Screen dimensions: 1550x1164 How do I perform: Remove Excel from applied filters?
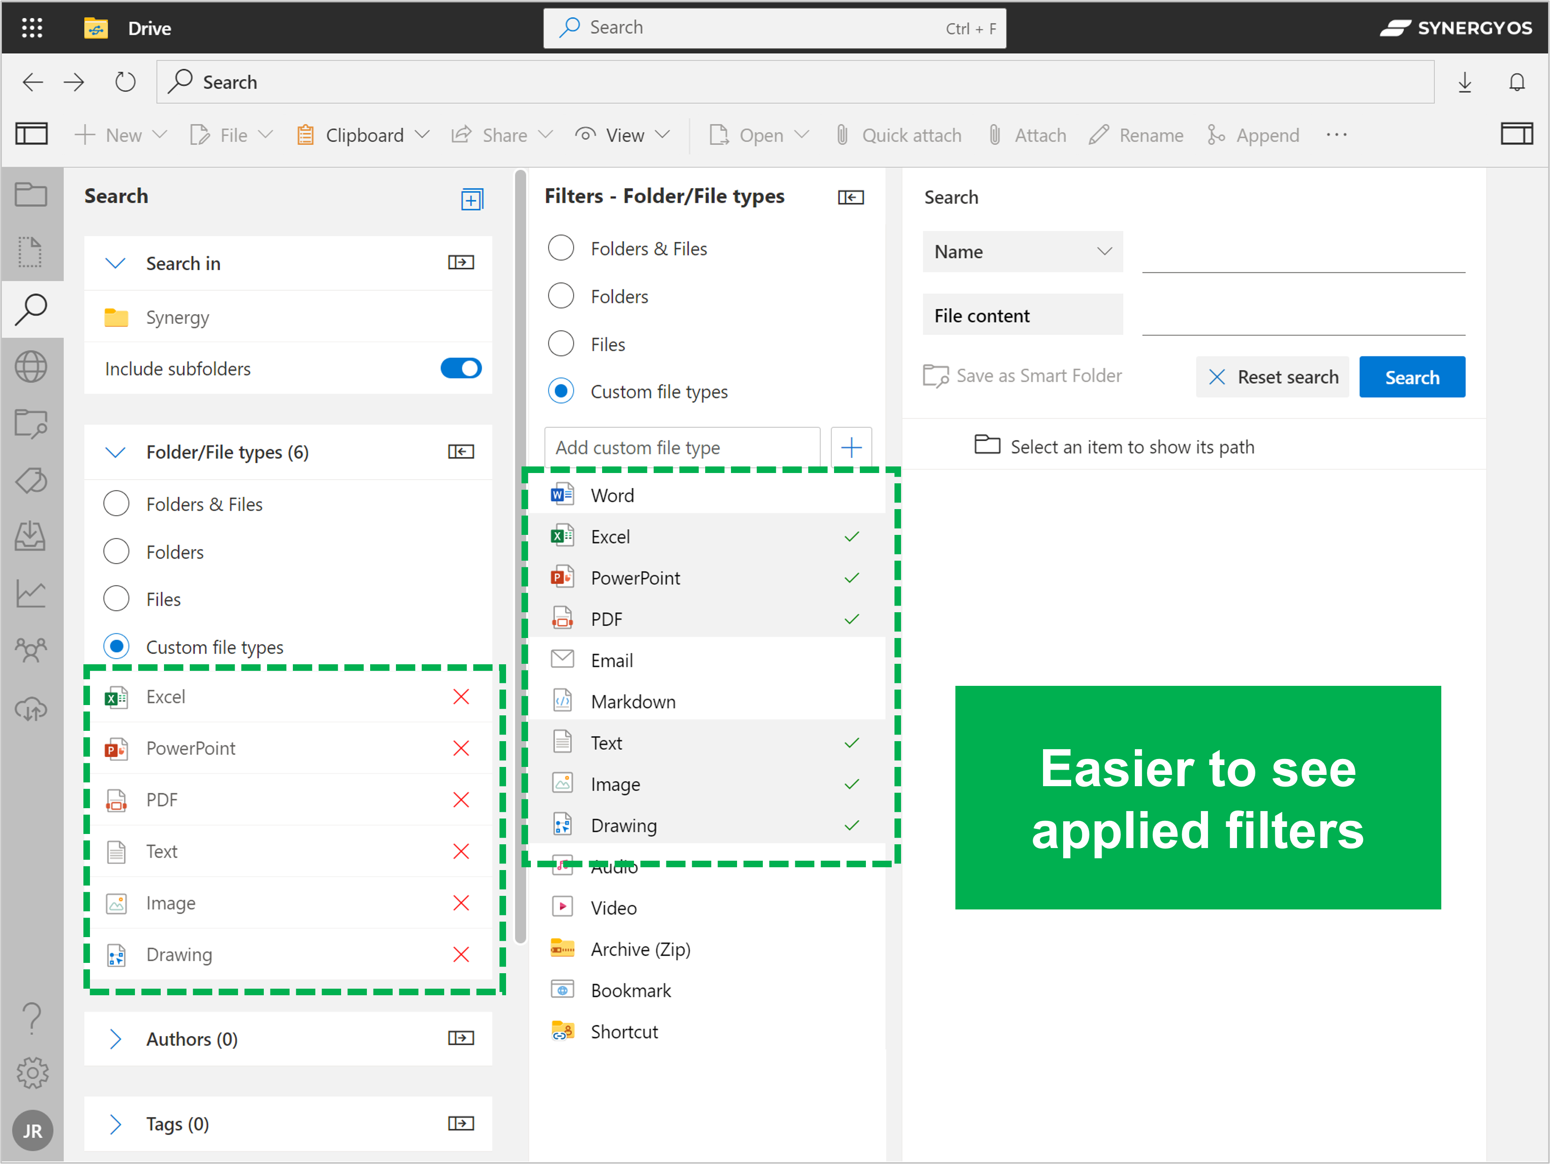(x=461, y=696)
